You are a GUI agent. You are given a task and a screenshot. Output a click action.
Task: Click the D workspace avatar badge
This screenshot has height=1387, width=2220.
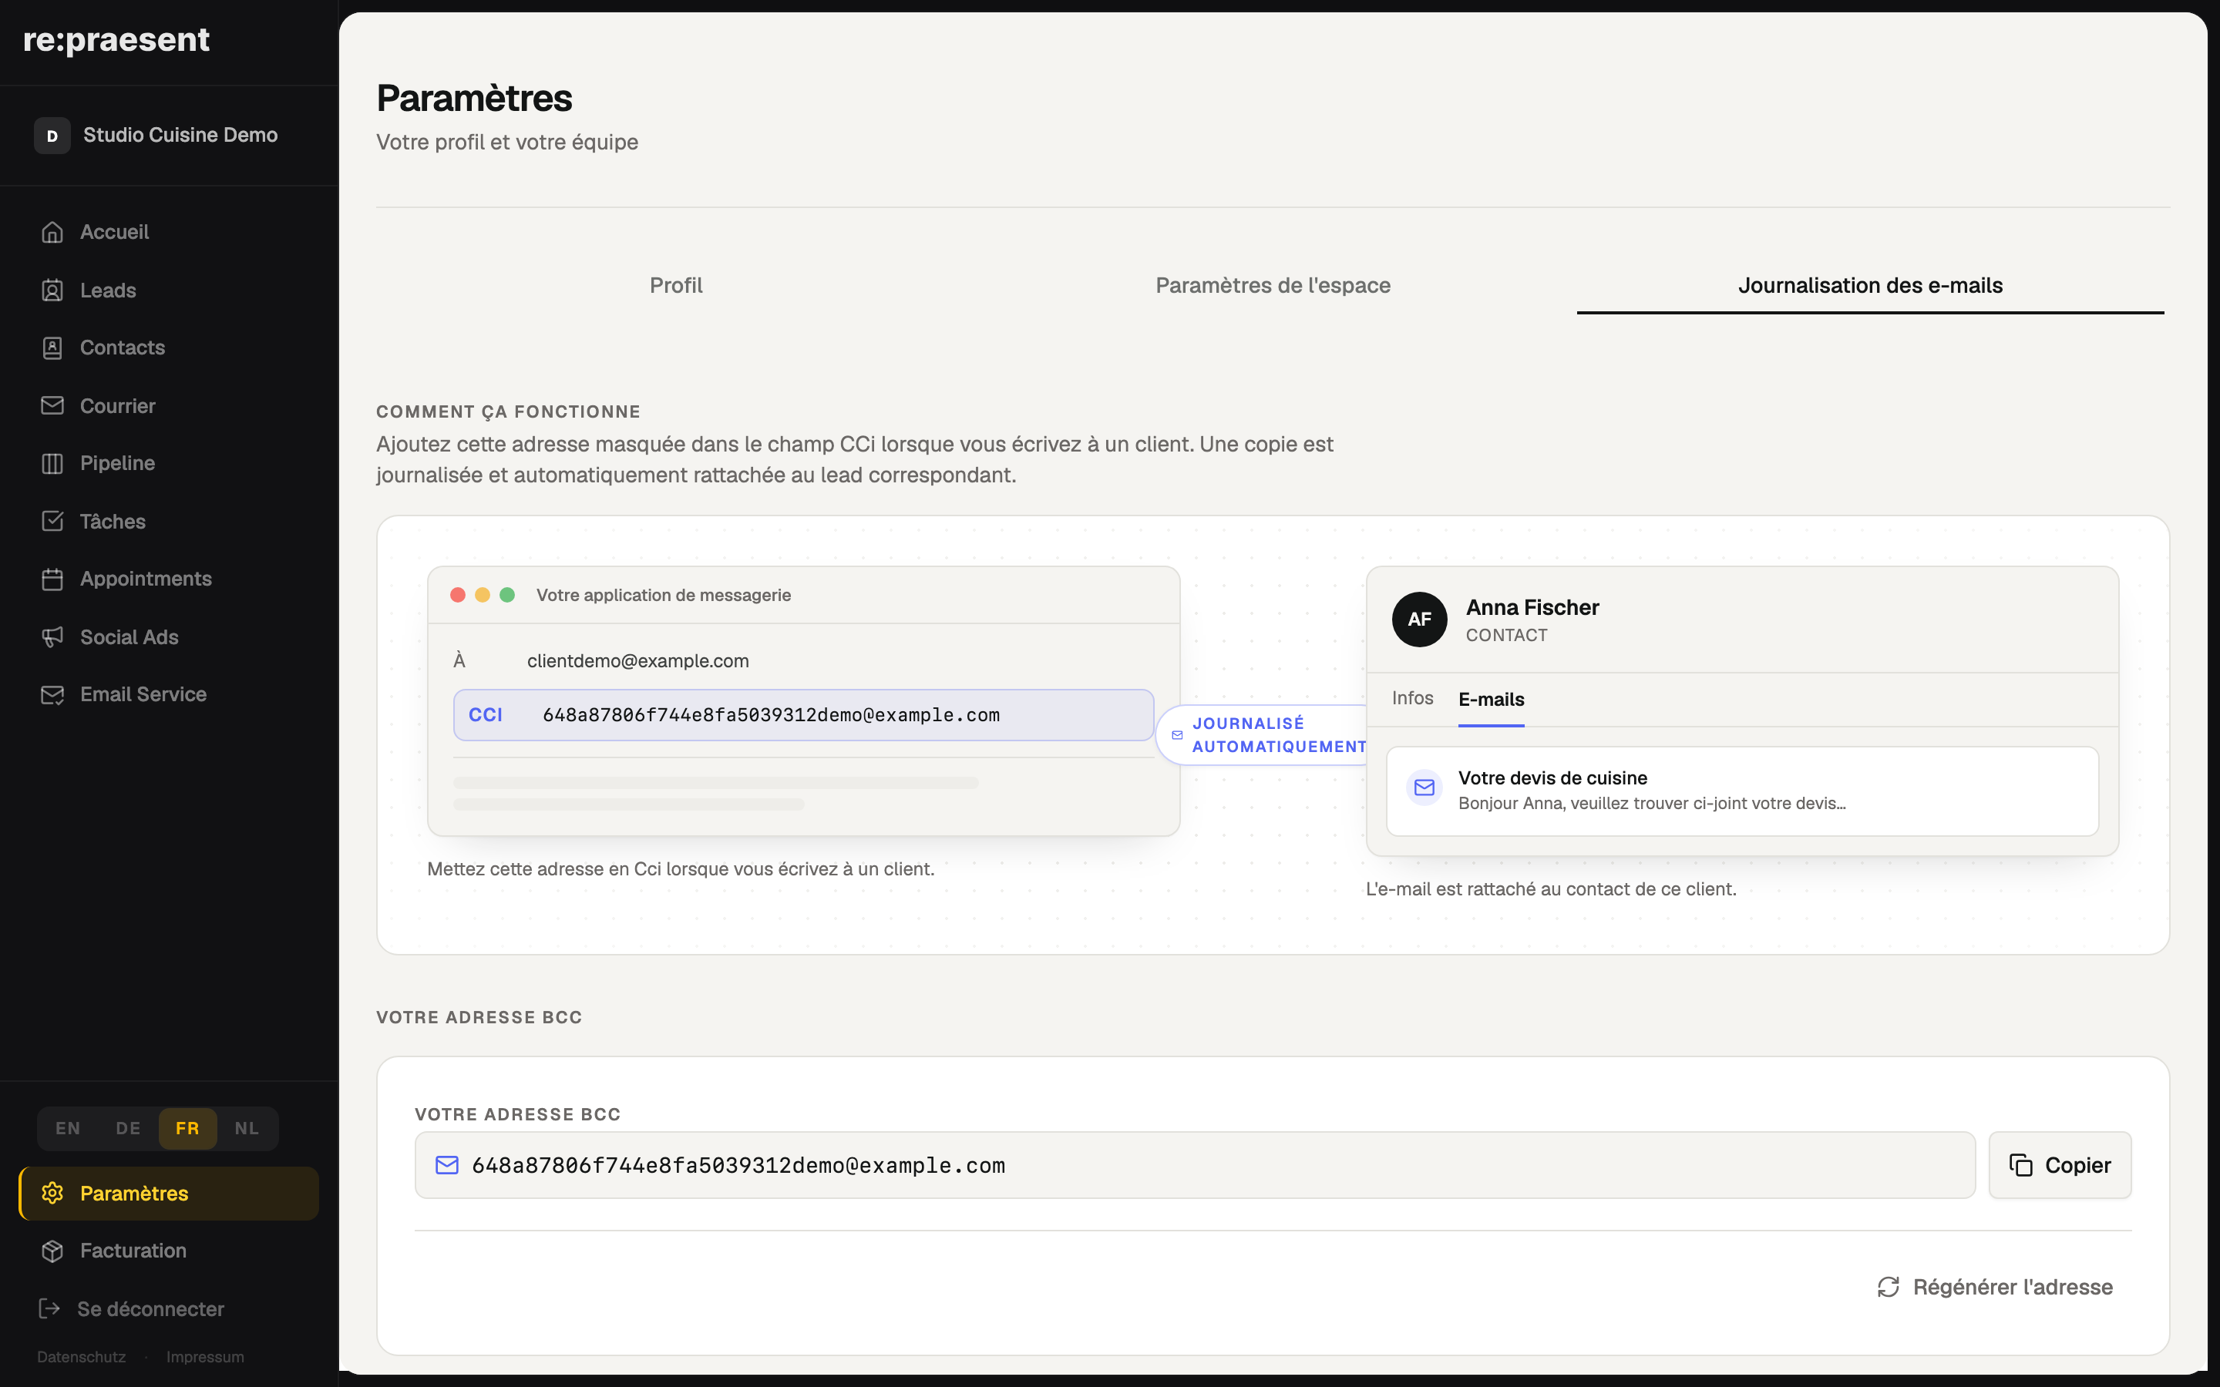pos(52,136)
